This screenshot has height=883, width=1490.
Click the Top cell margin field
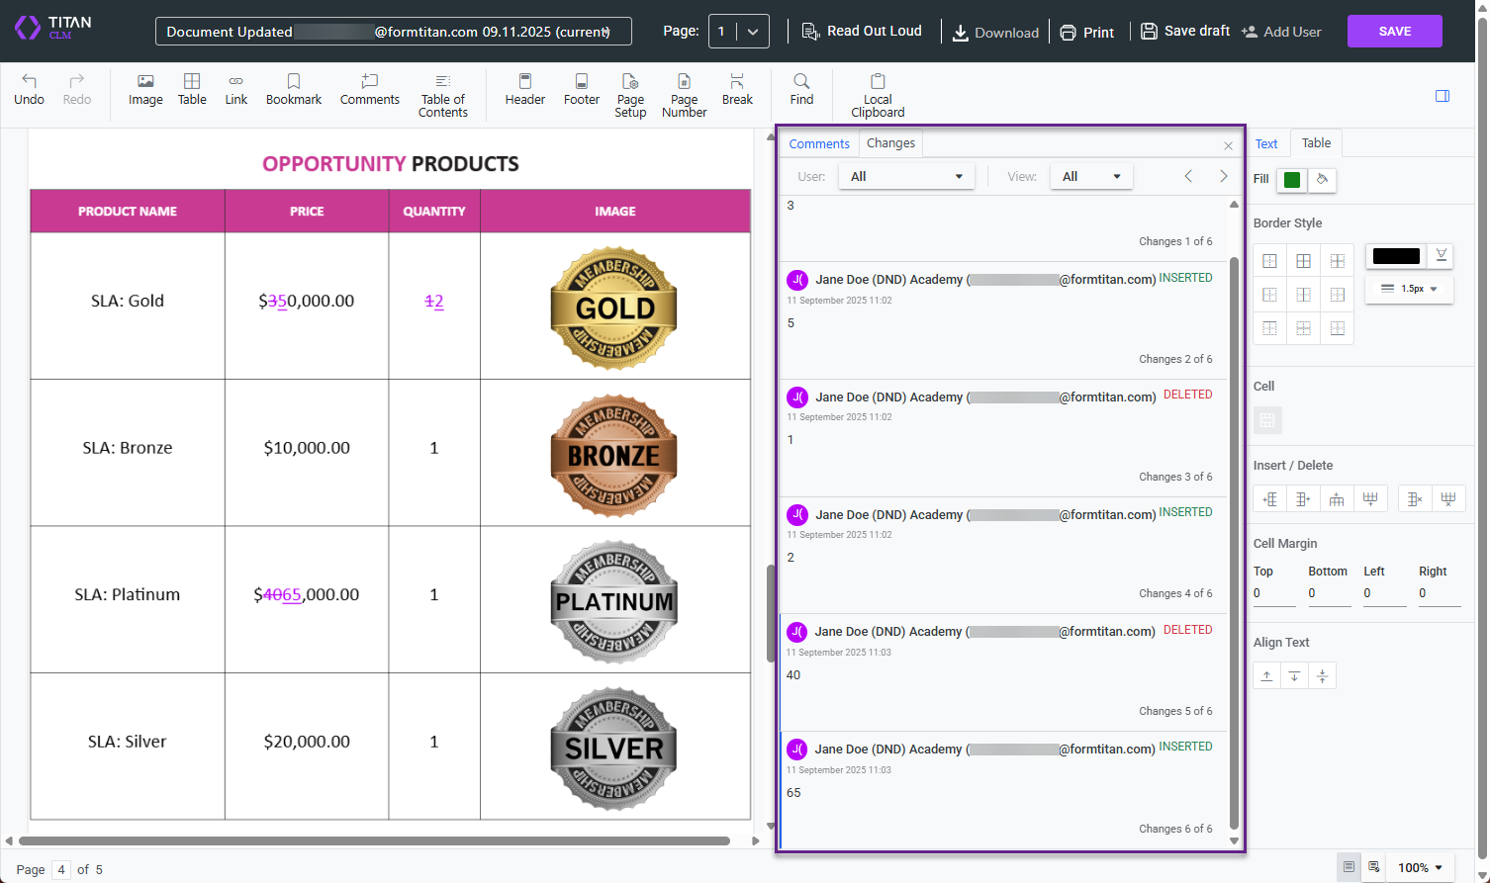pyautogui.click(x=1273, y=594)
